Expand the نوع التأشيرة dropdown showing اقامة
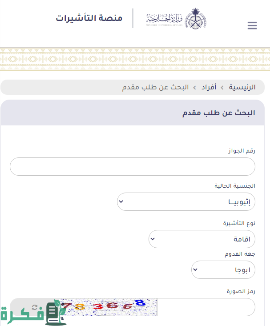Viewport: 270px width, 326px height. coord(201,239)
